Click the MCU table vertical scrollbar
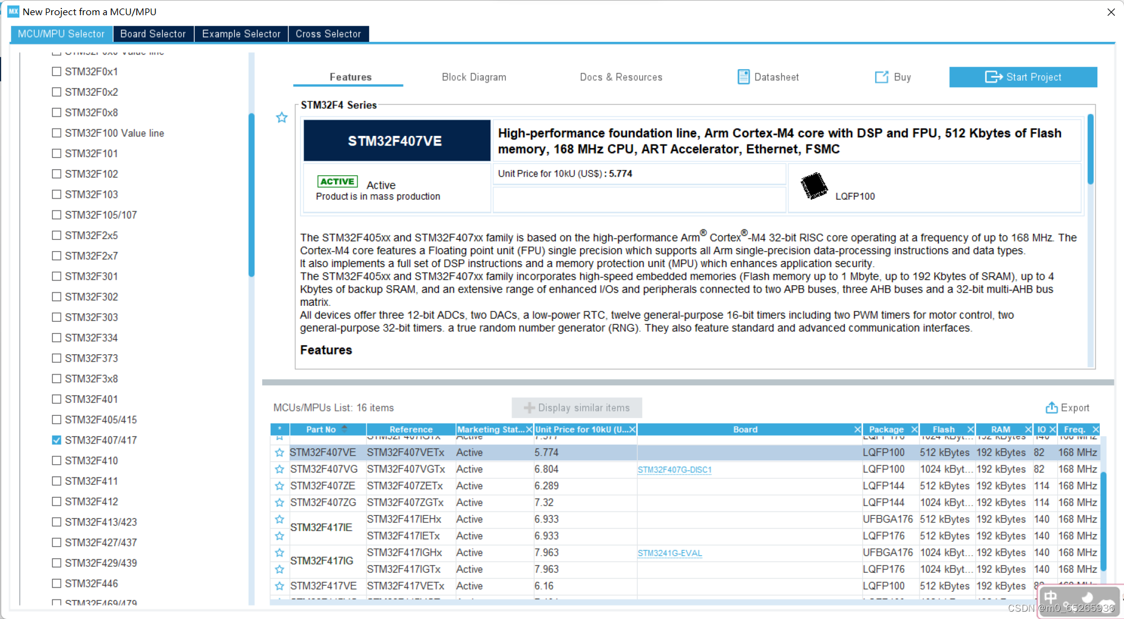The height and width of the screenshot is (619, 1124). [x=1103, y=521]
